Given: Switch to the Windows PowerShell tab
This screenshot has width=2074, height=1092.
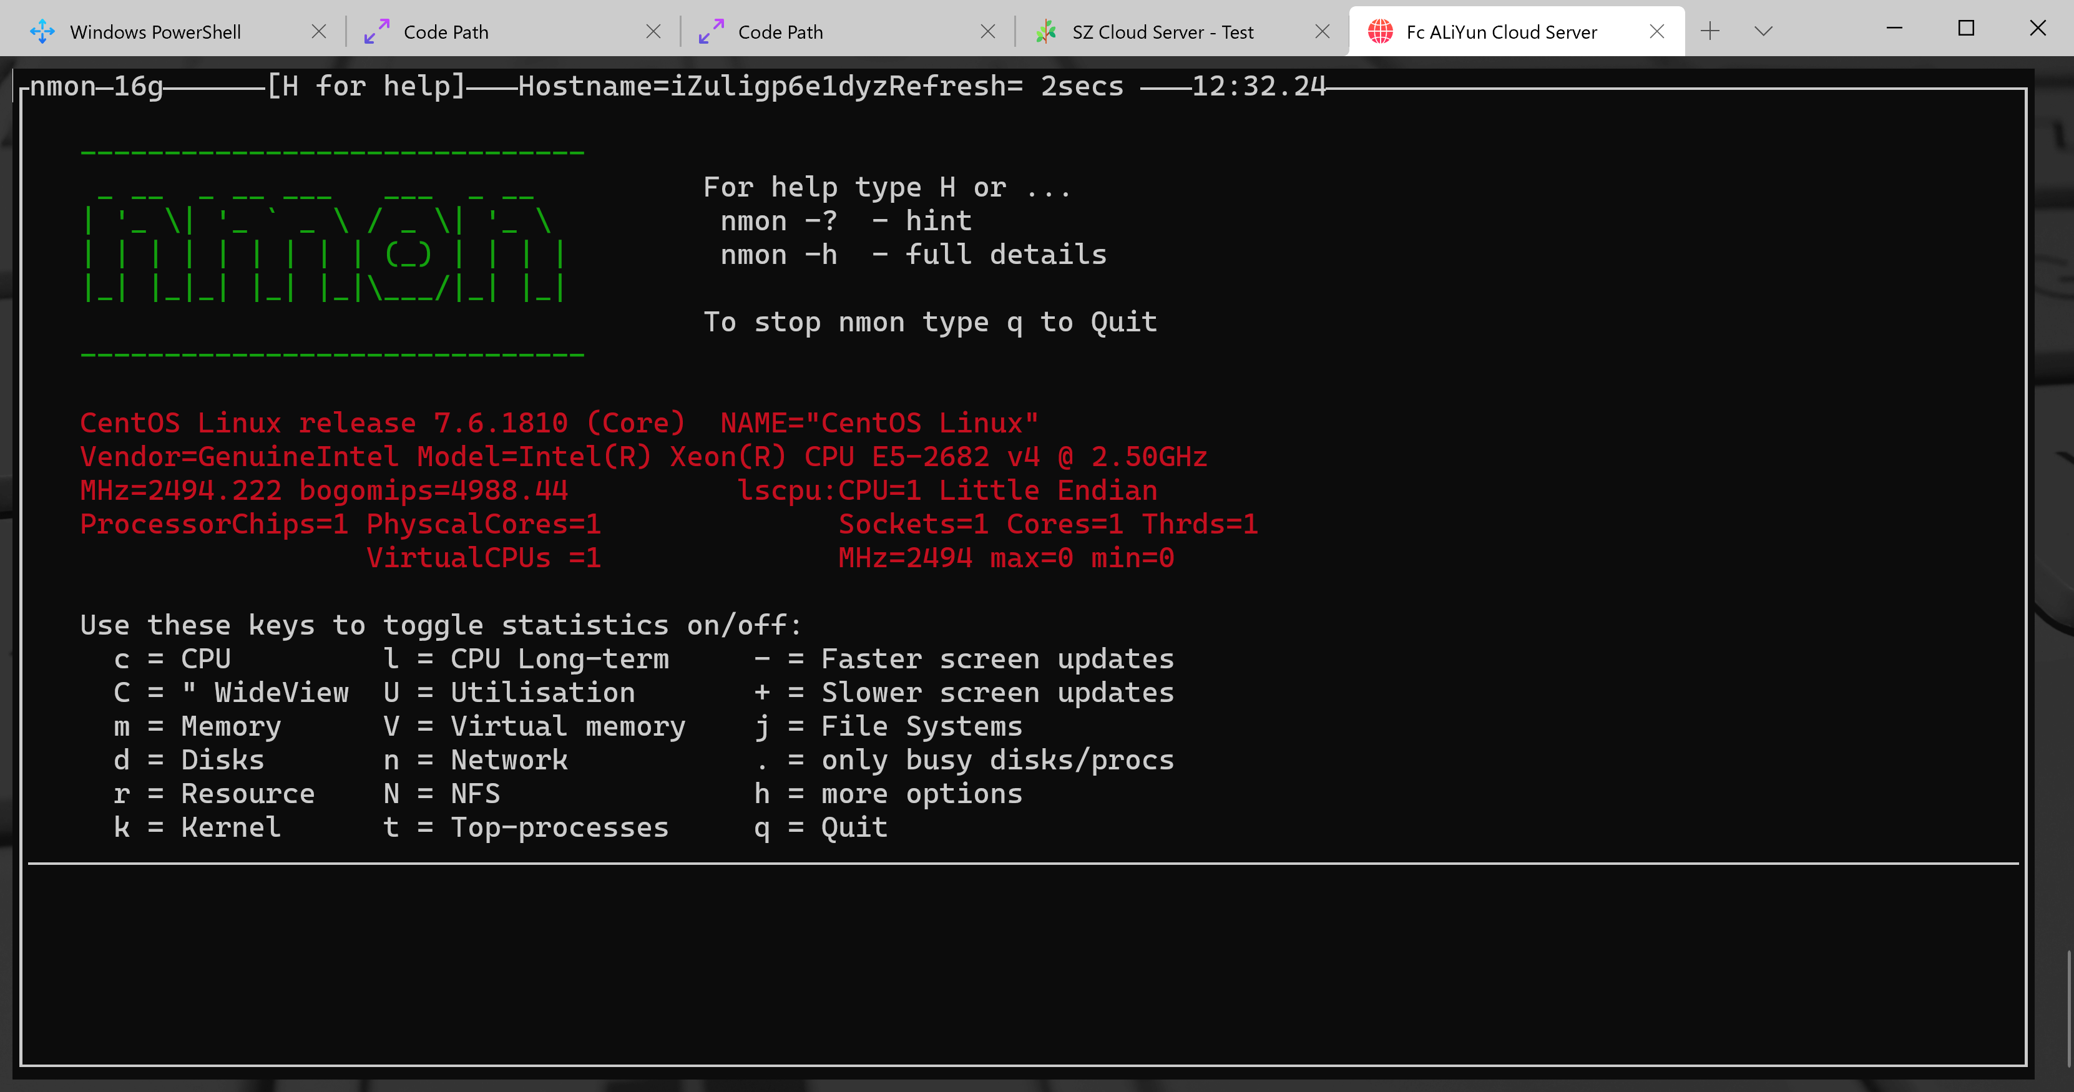Looking at the screenshot, I should click(x=155, y=32).
